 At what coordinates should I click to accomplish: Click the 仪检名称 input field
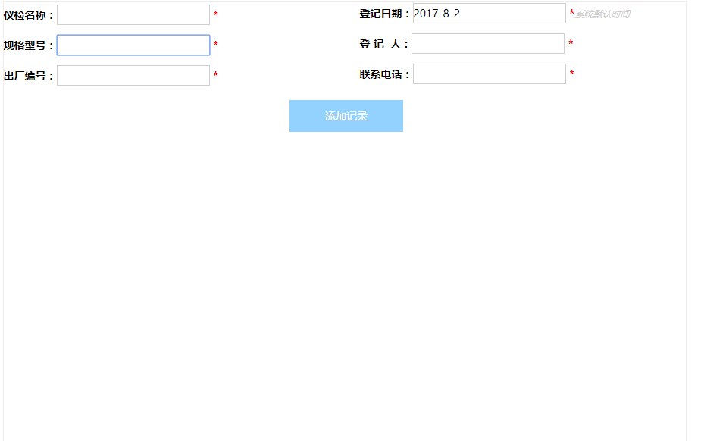pyautogui.click(x=133, y=14)
